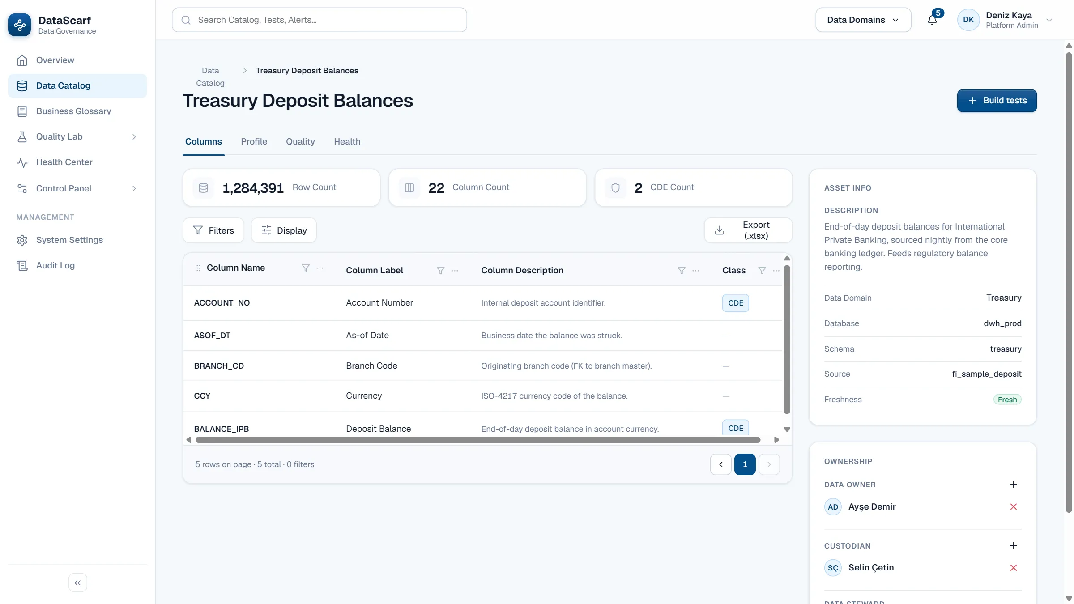Collapse the sidebar with double-chevron icon

click(78, 583)
